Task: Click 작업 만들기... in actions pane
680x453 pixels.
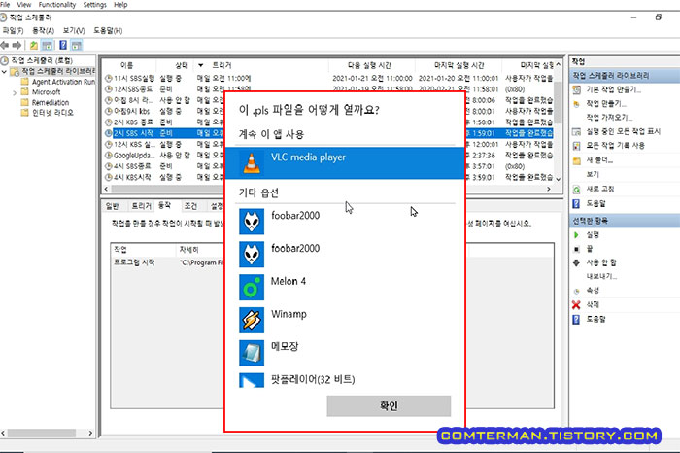Action: (x=606, y=104)
